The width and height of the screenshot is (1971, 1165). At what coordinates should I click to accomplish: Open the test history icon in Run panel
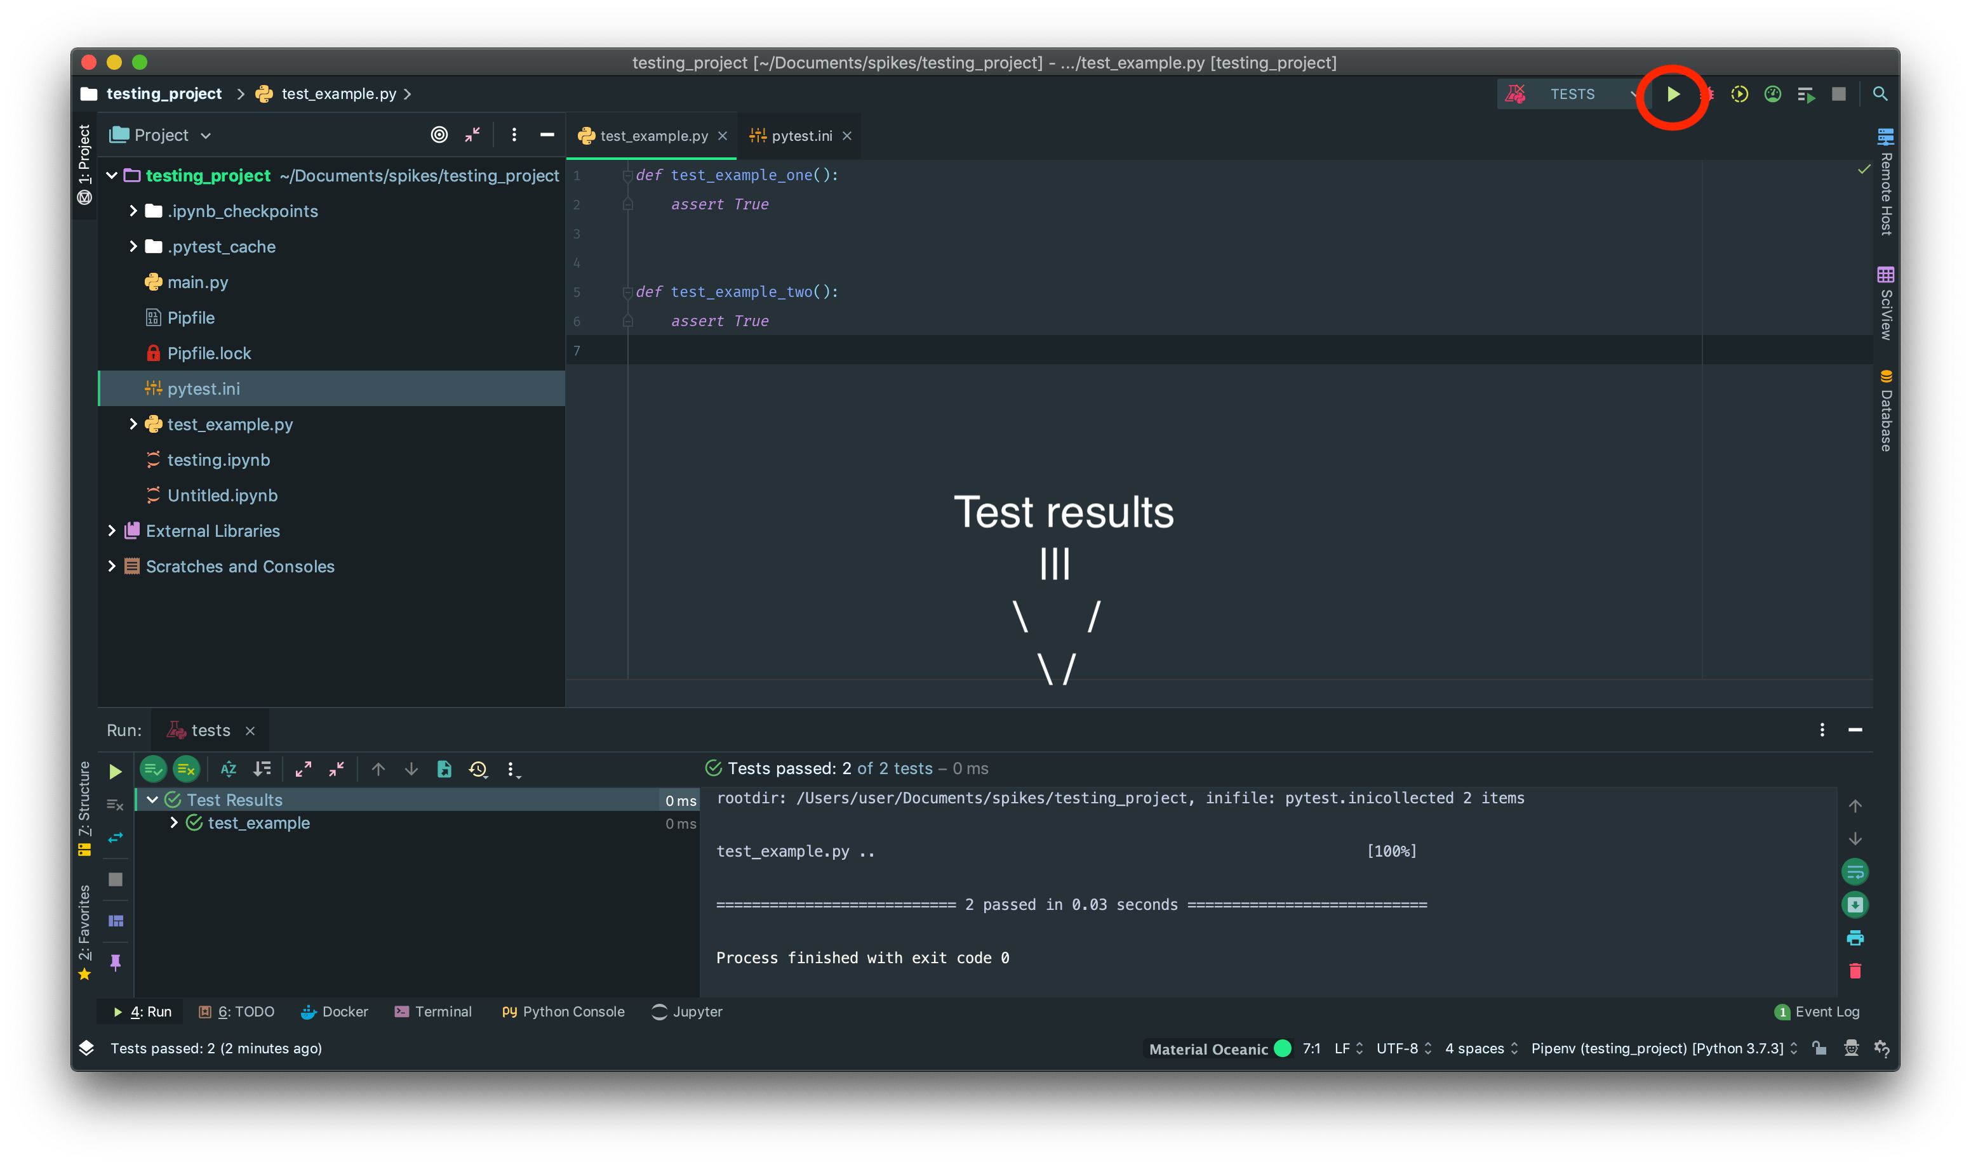[478, 769]
